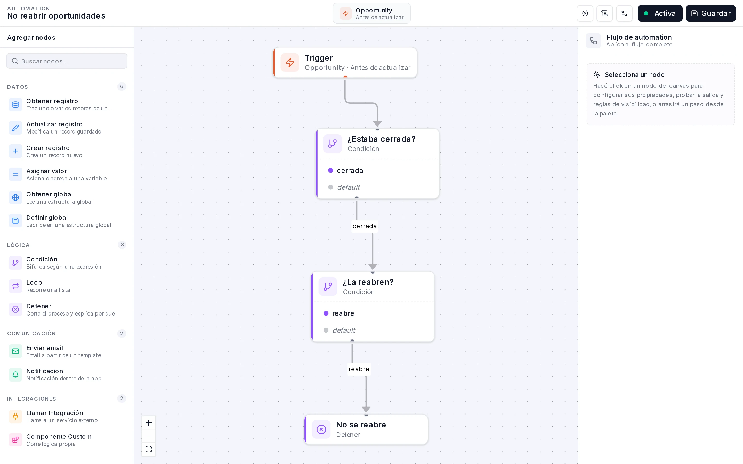Select the Enviar email envelope icon
This screenshot has height=464, width=743.
click(x=15, y=351)
